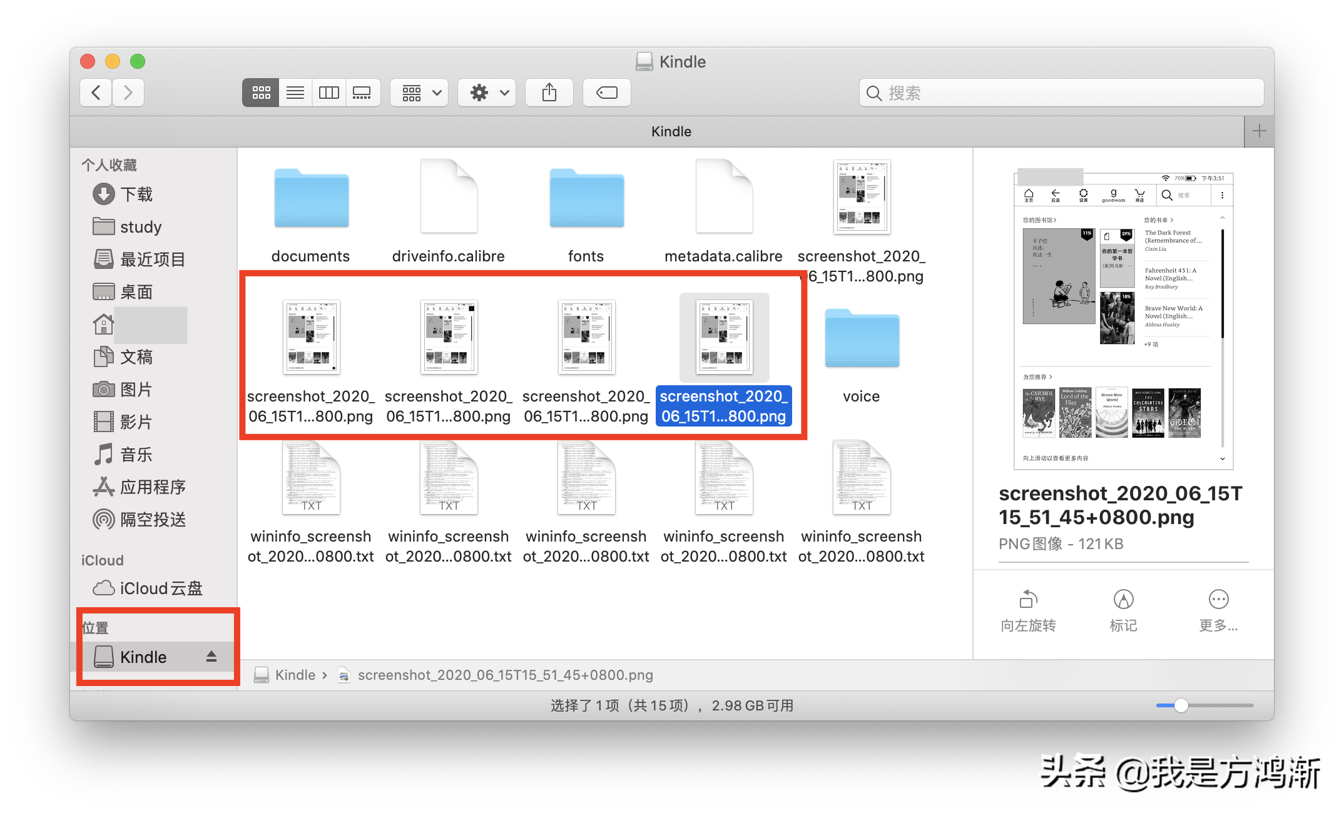This screenshot has height=813, width=1344.
Task: Navigate back using the back arrow
Action: point(95,93)
